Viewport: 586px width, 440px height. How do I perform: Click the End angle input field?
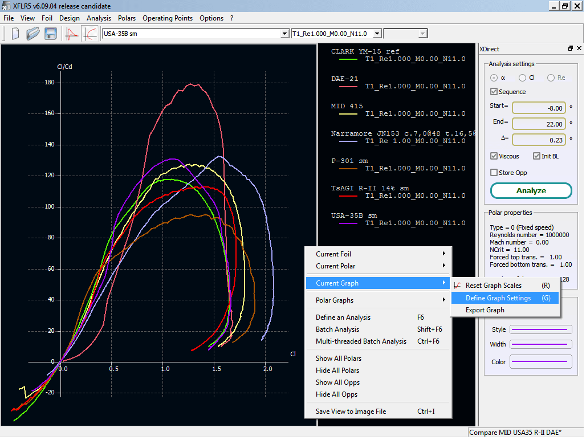(539, 124)
